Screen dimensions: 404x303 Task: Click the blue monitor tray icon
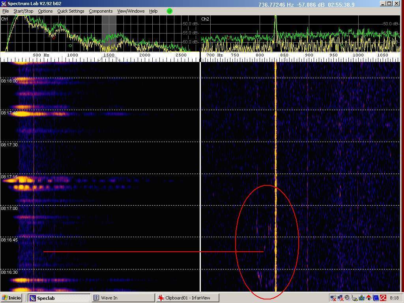click(376, 298)
